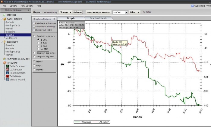The width and height of the screenshot is (211, 127).
Task: Collapse the Tourney tree node
Action: pos(2,42)
